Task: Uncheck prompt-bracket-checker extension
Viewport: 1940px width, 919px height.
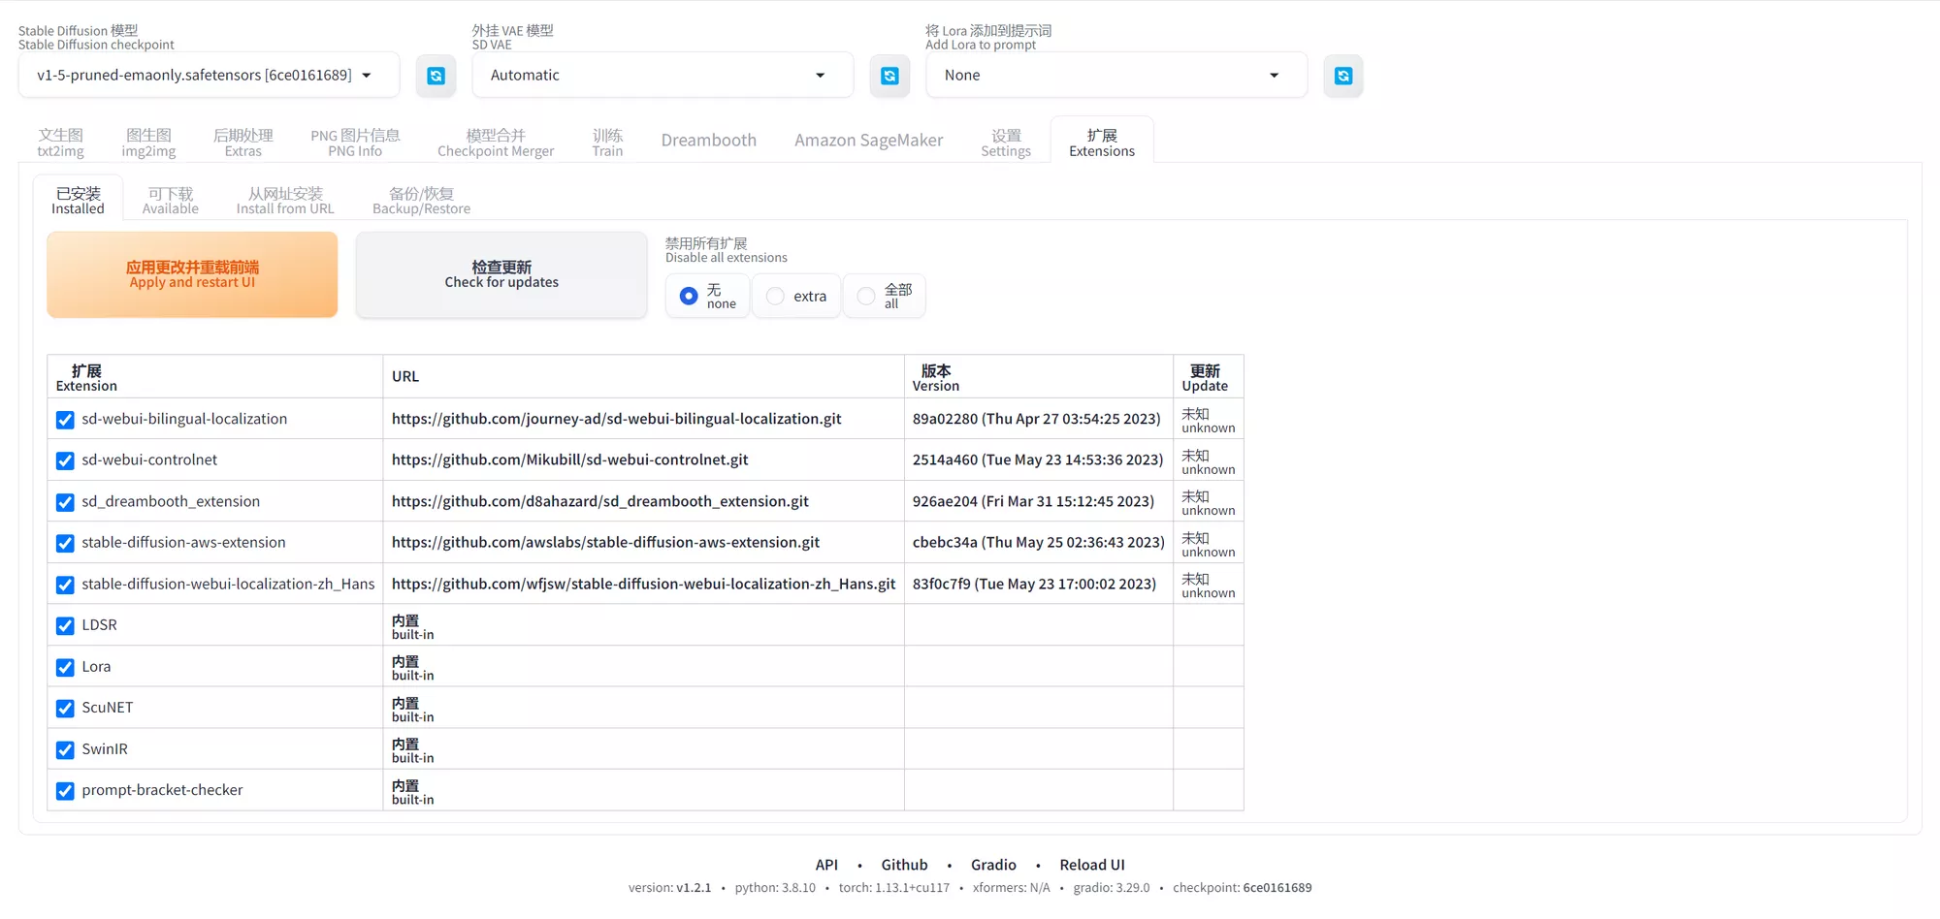Action: click(65, 791)
